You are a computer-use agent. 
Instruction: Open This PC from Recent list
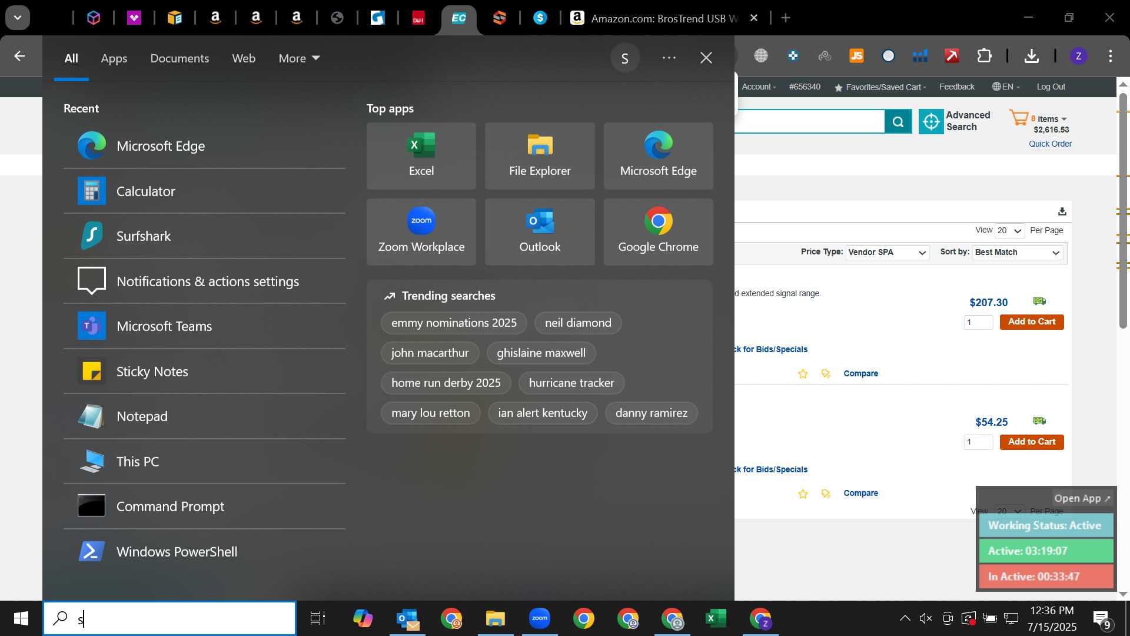click(x=204, y=461)
